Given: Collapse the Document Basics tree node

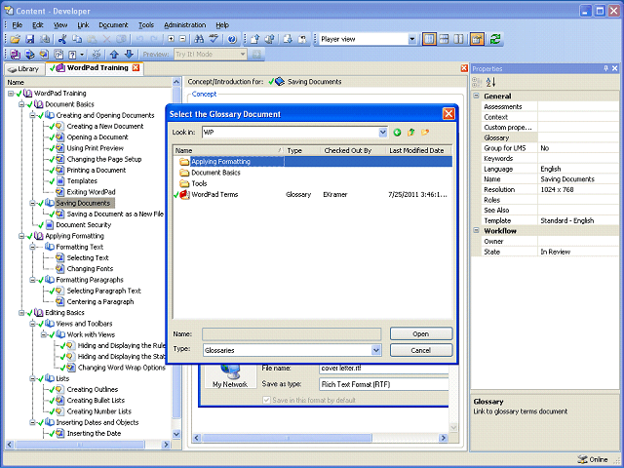Looking at the screenshot, I should [x=21, y=104].
